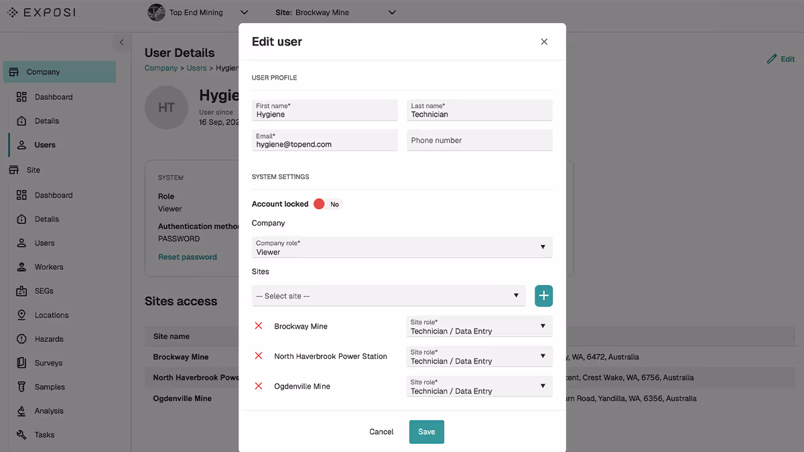The height and width of the screenshot is (452, 804).
Task: Remove Brockway Mine using its red X
Action: tap(259, 326)
